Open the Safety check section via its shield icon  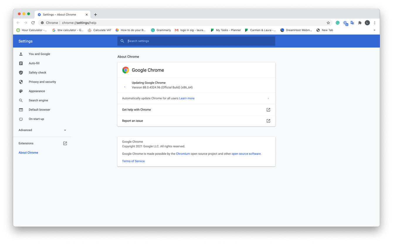[x=21, y=72]
